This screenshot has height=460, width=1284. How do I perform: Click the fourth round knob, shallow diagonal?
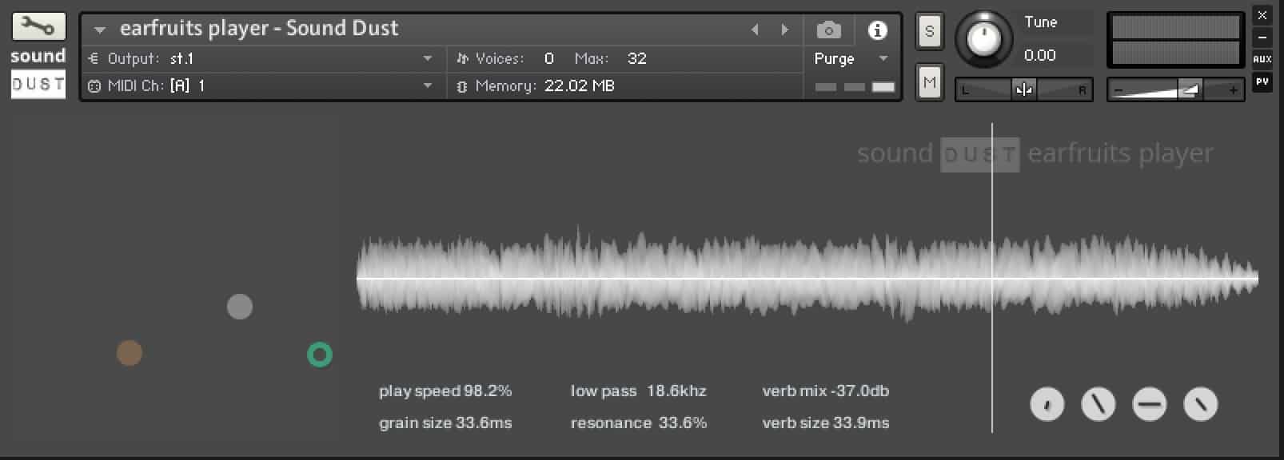[1201, 404]
